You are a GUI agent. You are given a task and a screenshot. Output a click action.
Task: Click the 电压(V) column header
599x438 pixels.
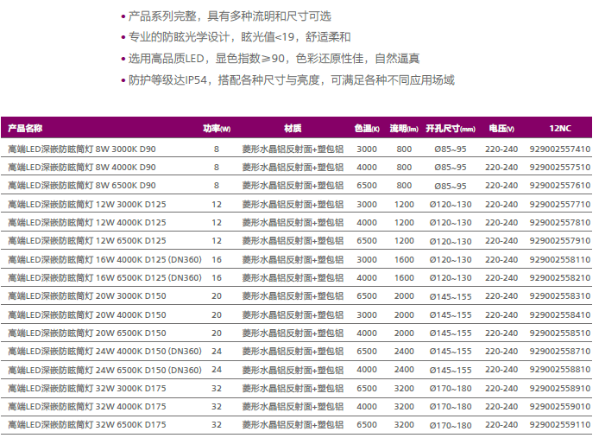501,129
